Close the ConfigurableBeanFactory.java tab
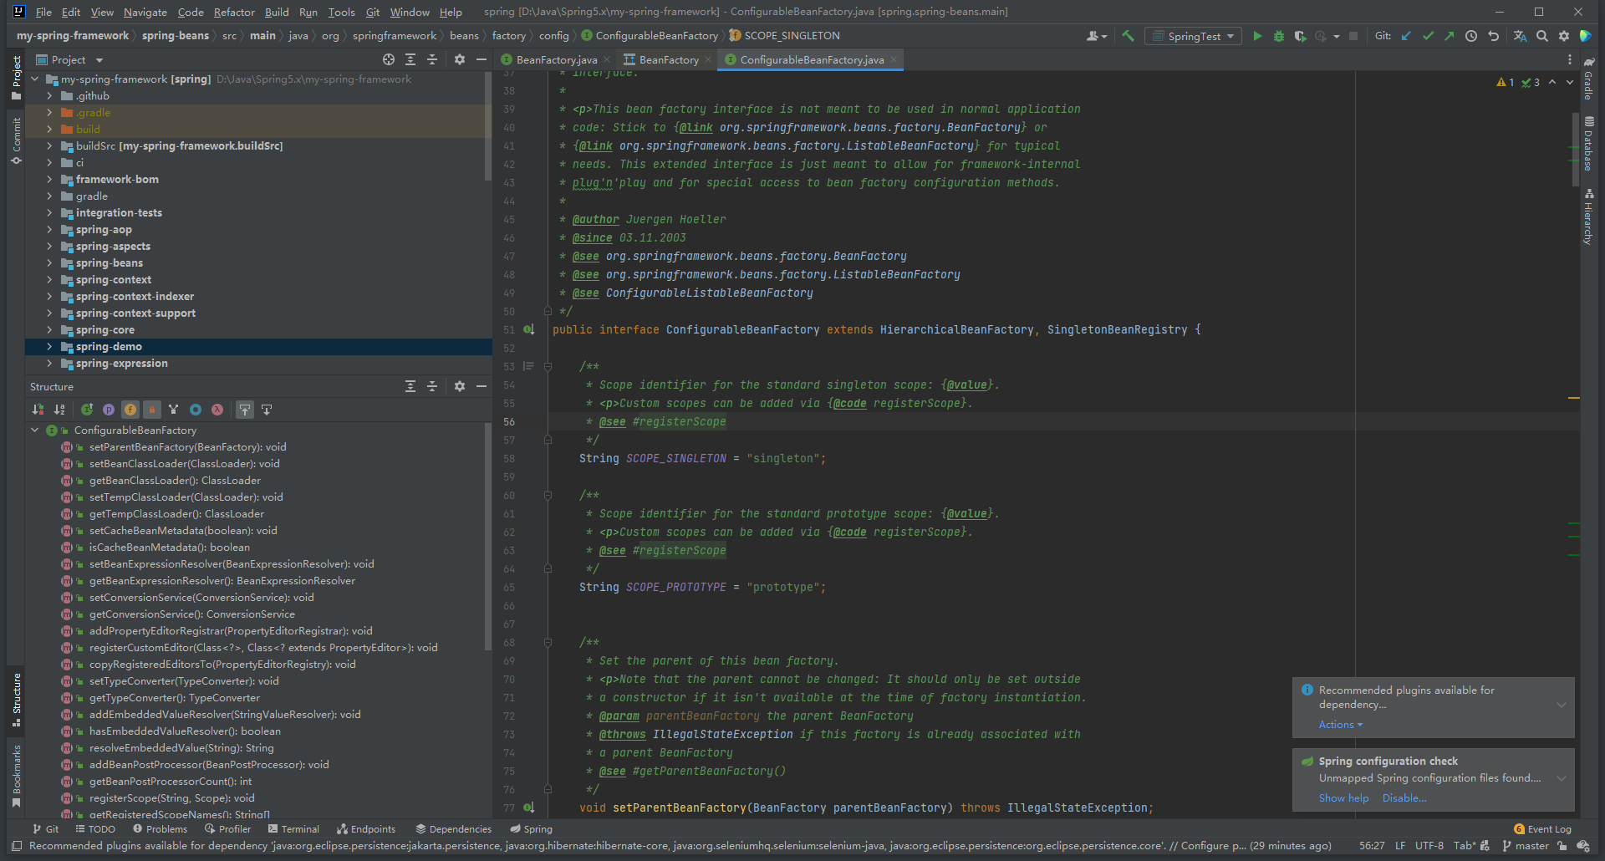The height and width of the screenshot is (861, 1605). coord(894,59)
